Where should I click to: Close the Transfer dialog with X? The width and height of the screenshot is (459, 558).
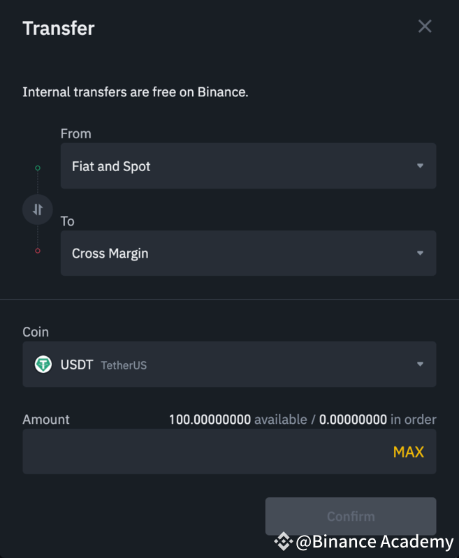click(425, 27)
